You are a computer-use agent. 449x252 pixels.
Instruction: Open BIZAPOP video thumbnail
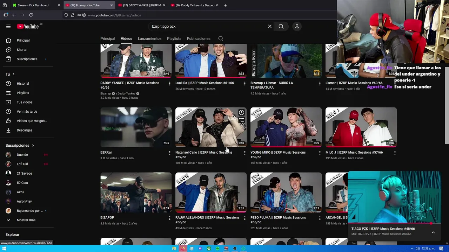pyautogui.click(x=136, y=192)
